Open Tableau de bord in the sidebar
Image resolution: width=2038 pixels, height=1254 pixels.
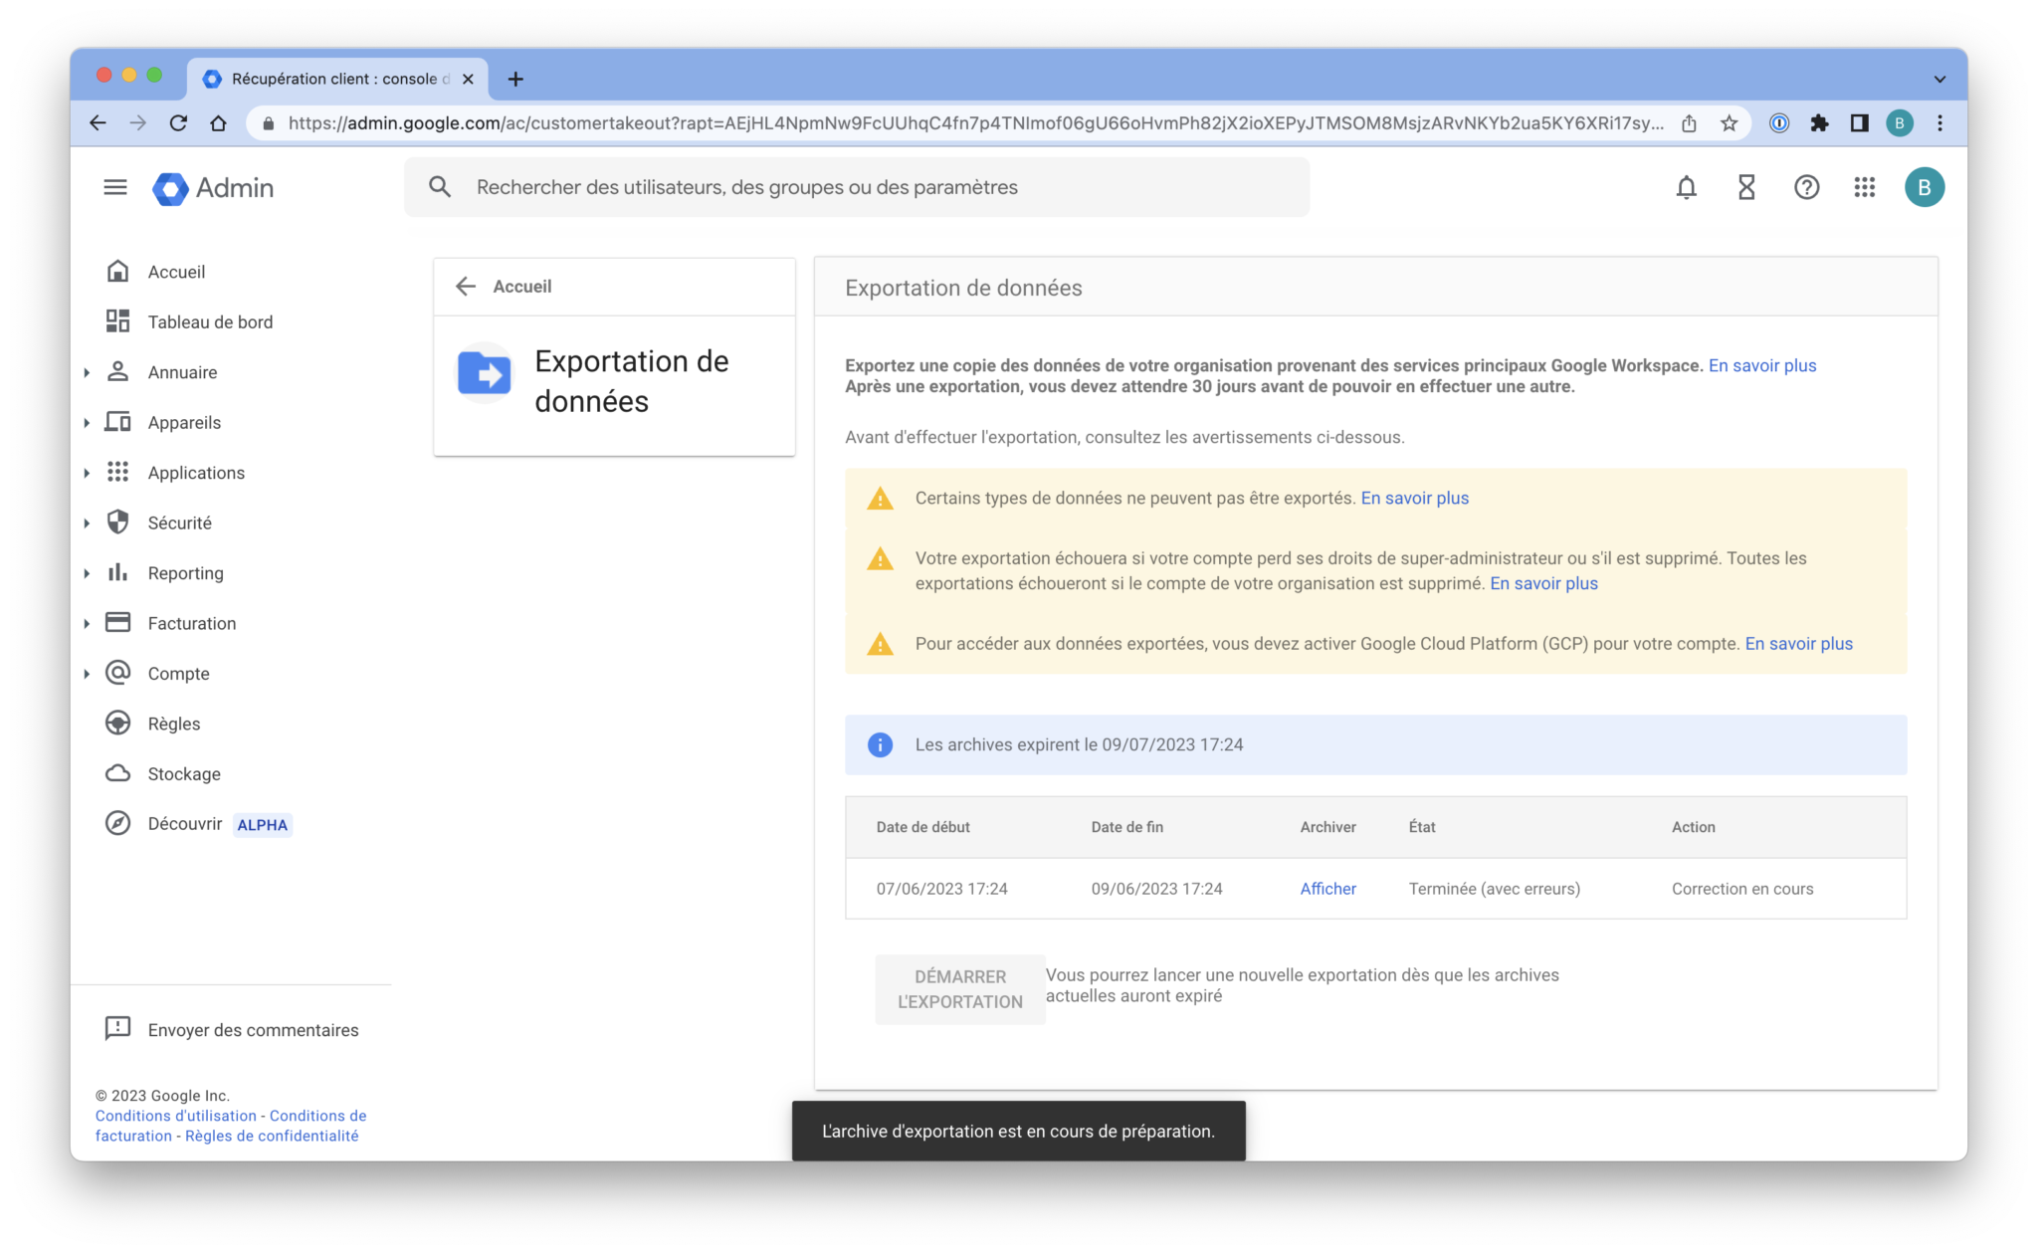(211, 321)
